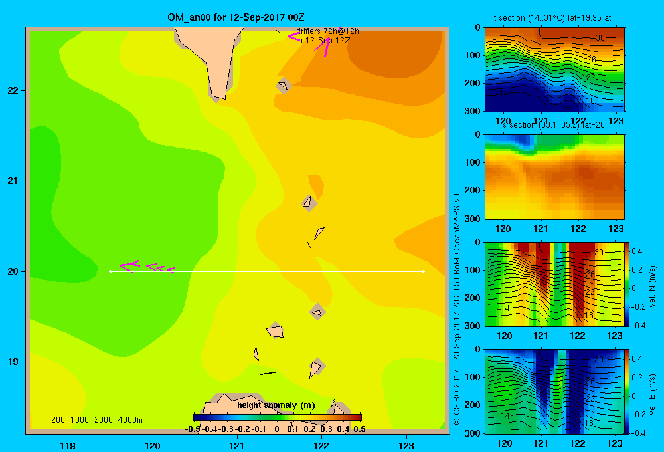Click depth label 100 on the temperature section axis
This screenshot has height=452, width=664.
tap(473, 55)
